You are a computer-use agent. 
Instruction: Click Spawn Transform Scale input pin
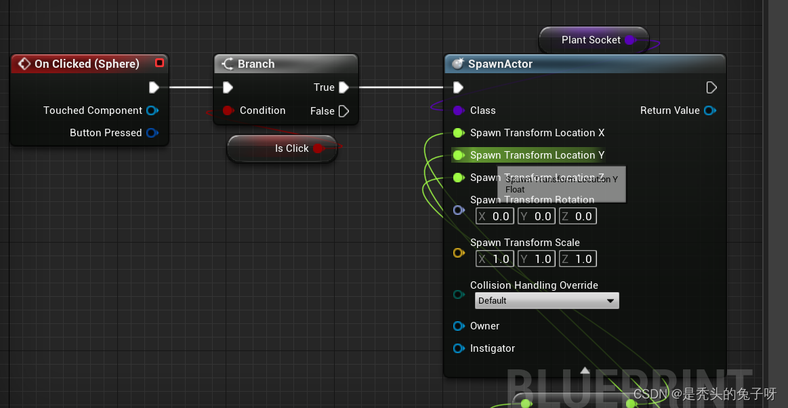click(458, 253)
